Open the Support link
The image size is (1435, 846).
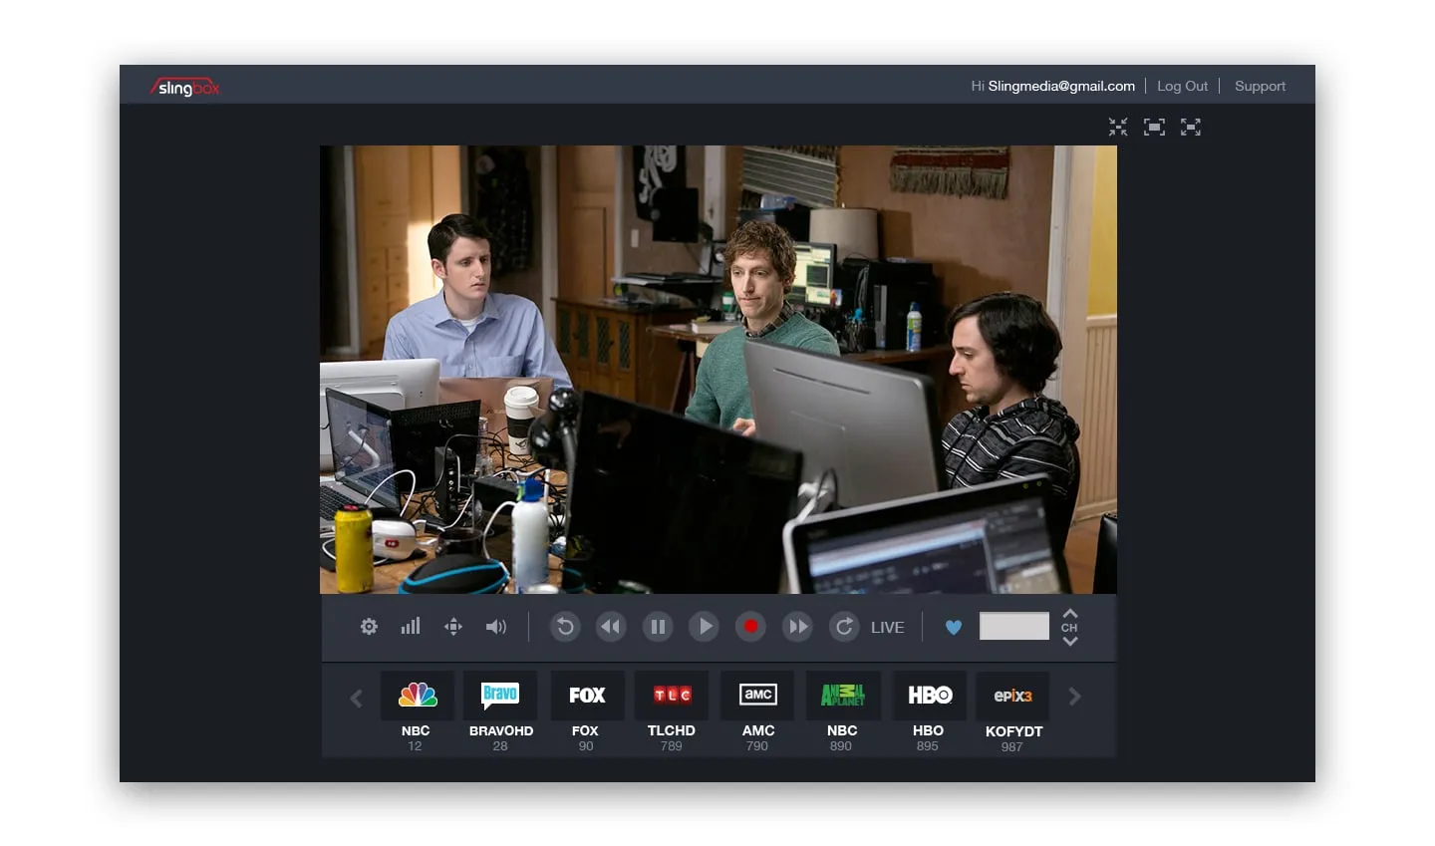pos(1260,86)
